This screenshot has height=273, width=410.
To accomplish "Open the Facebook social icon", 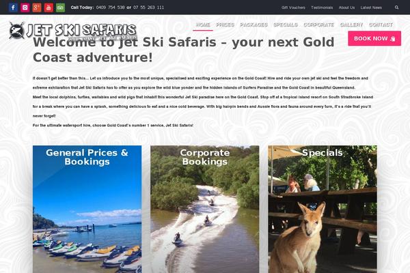I will [13, 8].
